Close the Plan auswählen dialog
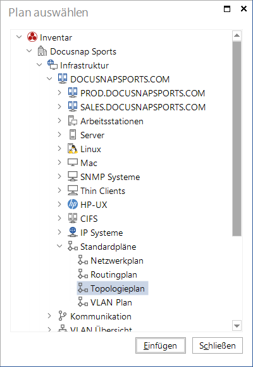Viewport: 253px width, 367px height. coord(244,9)
